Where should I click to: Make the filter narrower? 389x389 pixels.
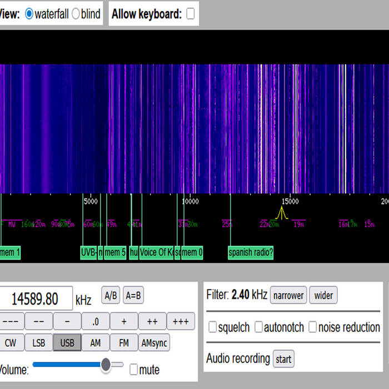288,295
